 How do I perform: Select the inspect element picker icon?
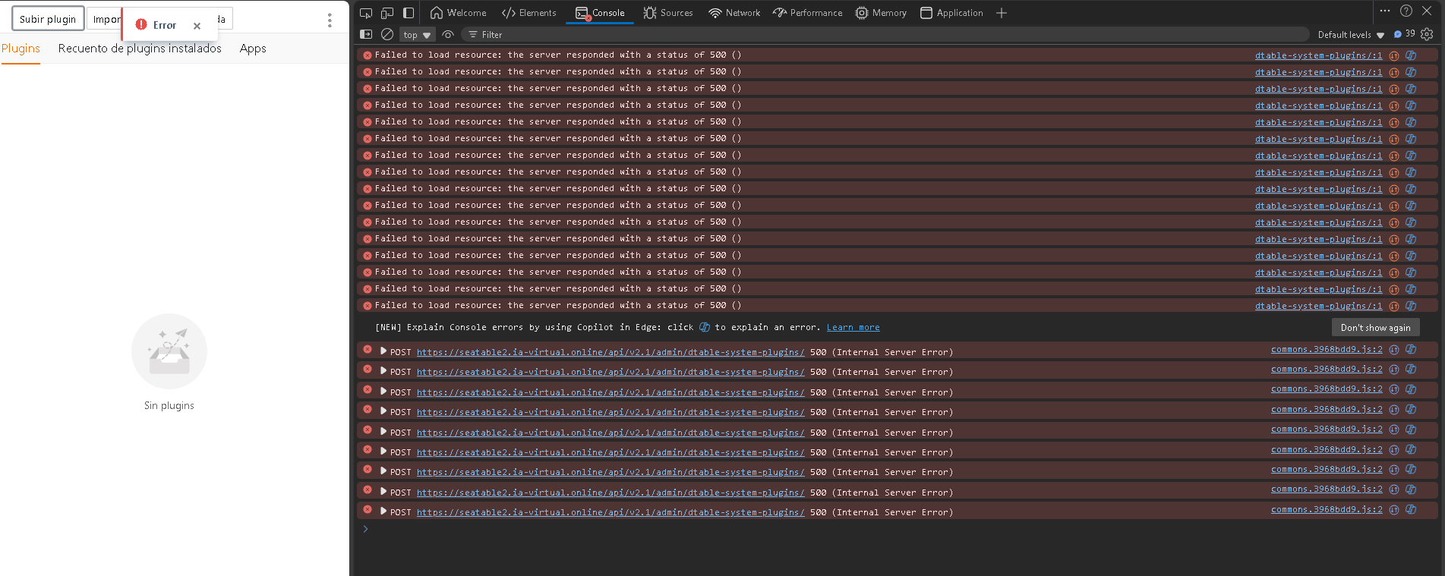tap(366, 13)
